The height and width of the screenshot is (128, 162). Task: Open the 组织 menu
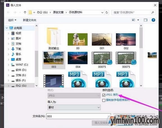pos(12,20)
